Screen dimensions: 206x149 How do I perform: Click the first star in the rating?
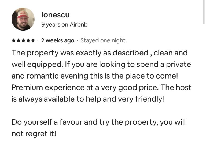pos(14,40)
